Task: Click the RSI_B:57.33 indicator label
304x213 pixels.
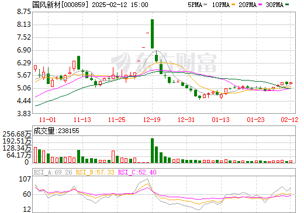Action: (95, 172)
